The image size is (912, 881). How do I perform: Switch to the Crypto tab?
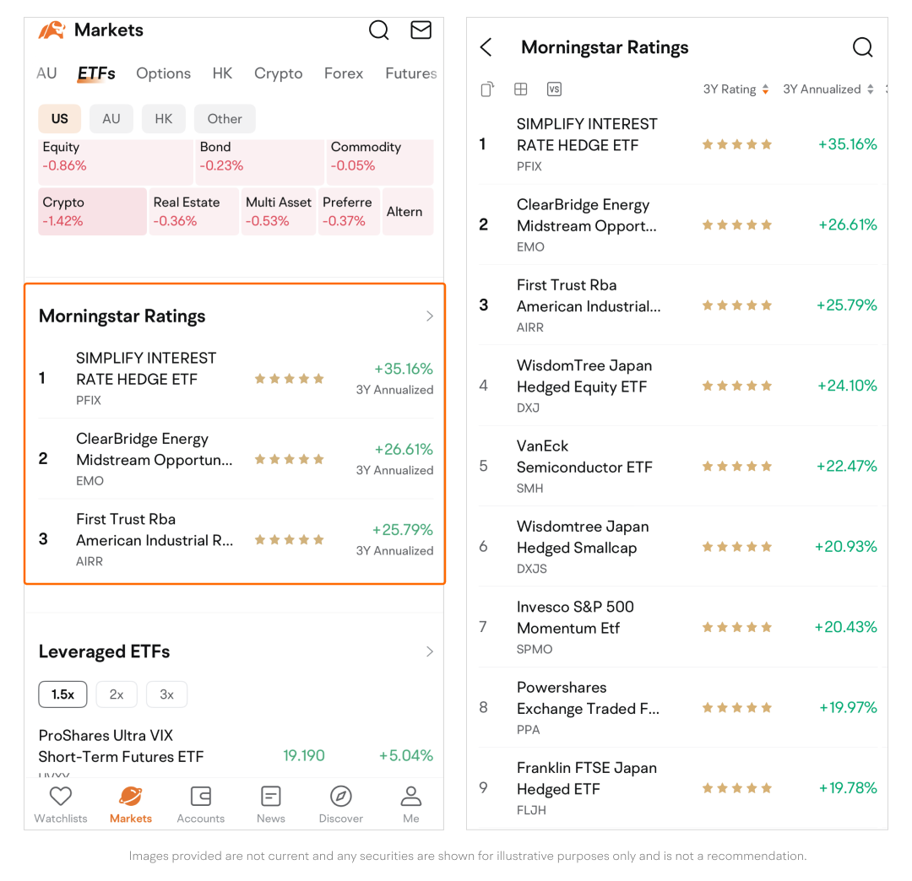pos(278,73)
